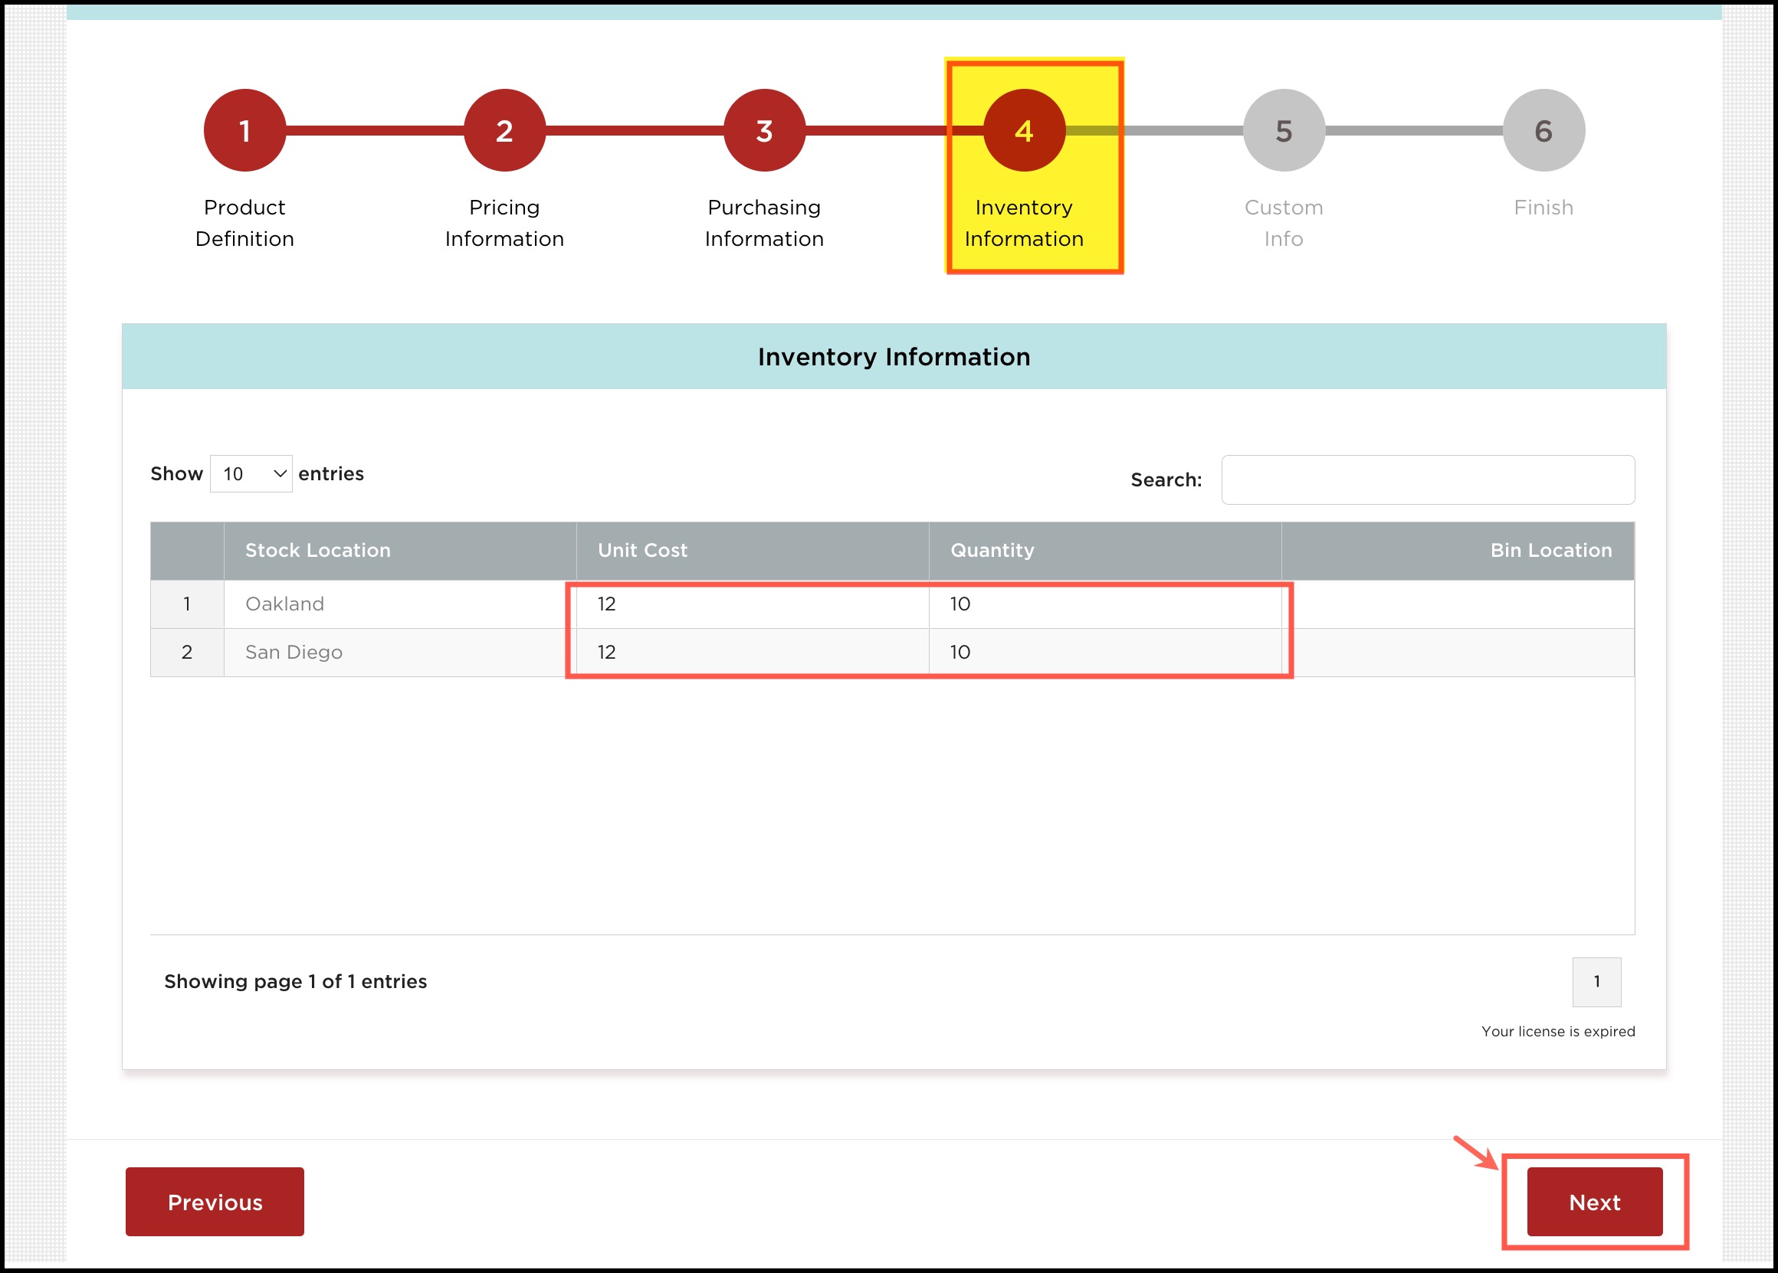This screenshot has width=1778, height=1273.
Task: Select step 3 Purchasing Information circle
Action: pyautogui.click(x=764, y=130)
